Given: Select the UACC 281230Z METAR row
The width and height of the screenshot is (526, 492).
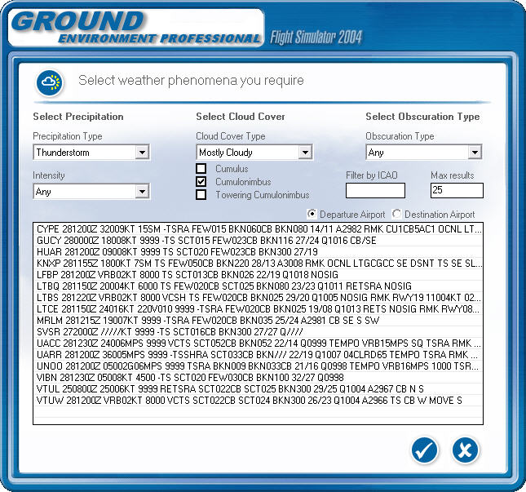Looking at the screenshot, I should (x=259, y=344).
